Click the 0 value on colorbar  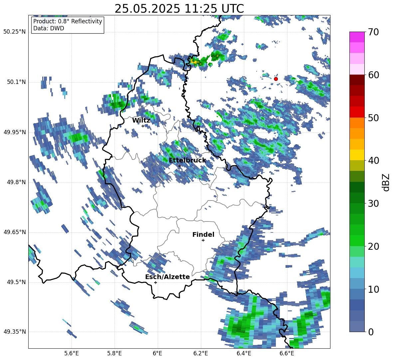point(371,332)
